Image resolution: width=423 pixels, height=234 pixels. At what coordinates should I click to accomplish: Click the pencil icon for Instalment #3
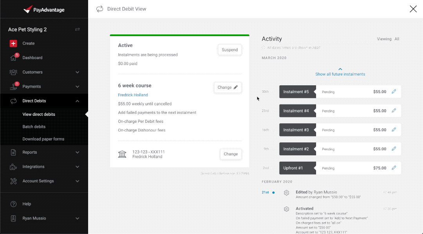(x=394, y=130)
